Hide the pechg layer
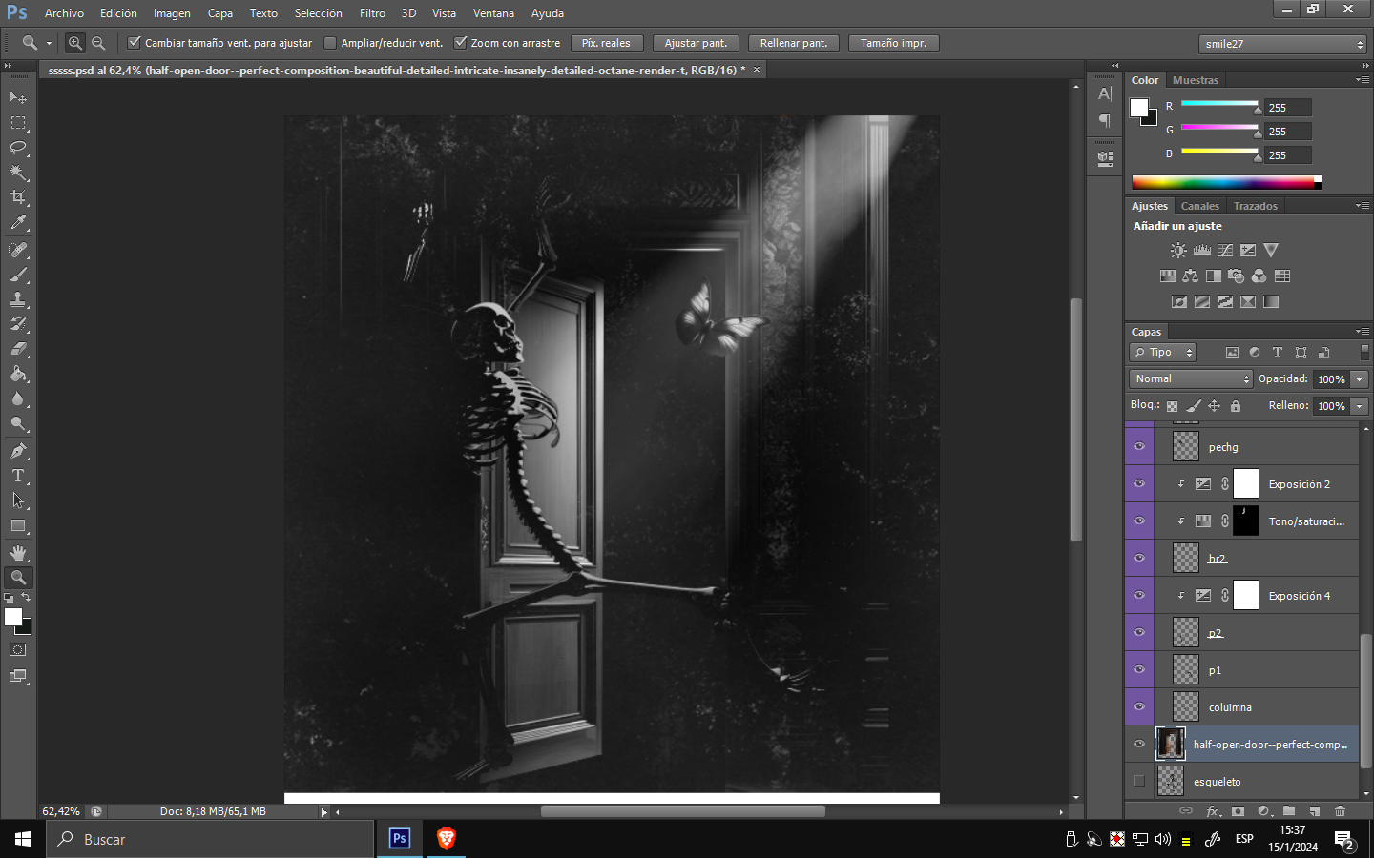This screenshot has width=1374, height=858. (x=1139, y=446)
